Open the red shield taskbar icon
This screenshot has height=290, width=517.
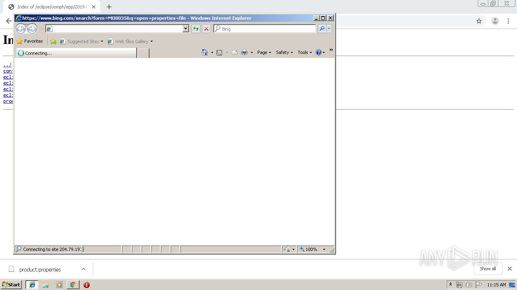(x=86, y=285)
